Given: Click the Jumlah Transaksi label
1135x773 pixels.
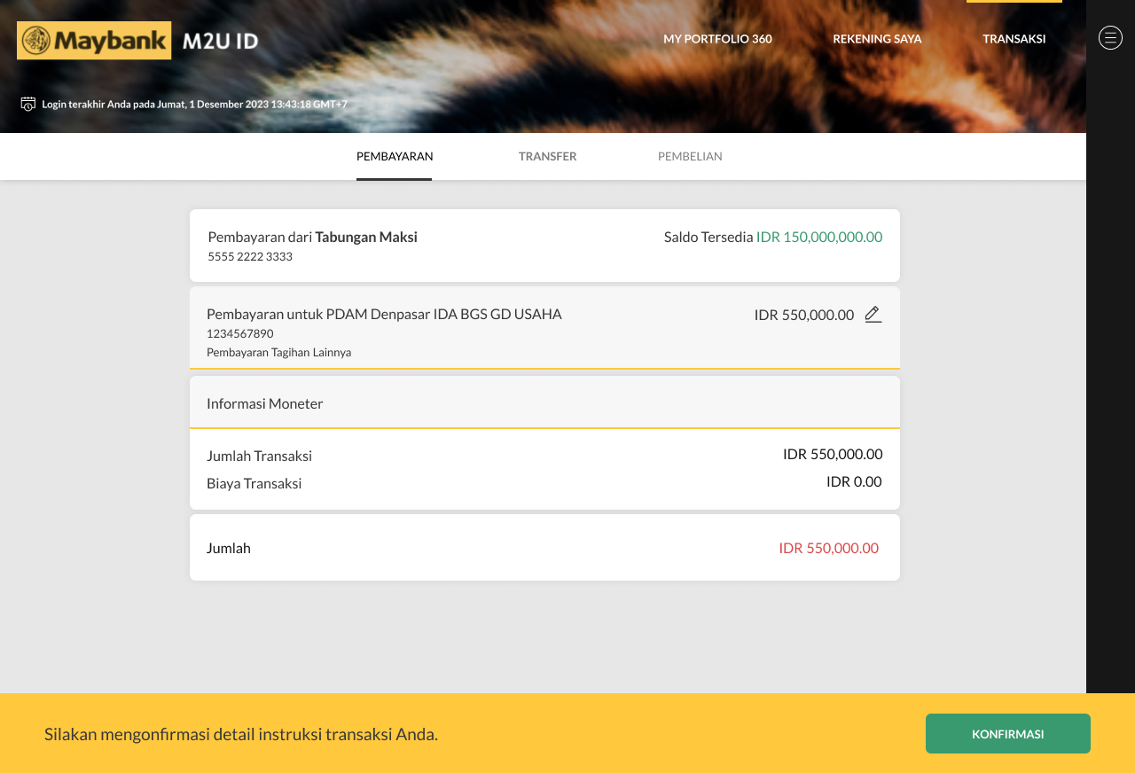Looking at the screenshot, I should (x=259, y=456).
